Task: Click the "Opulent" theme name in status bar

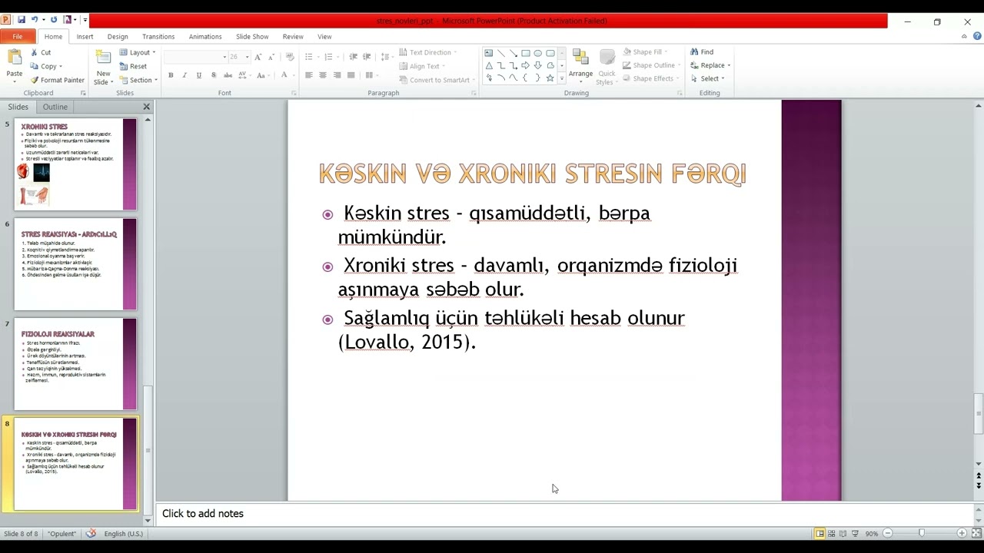Action: pyautogui.click(x=62, y=534)
